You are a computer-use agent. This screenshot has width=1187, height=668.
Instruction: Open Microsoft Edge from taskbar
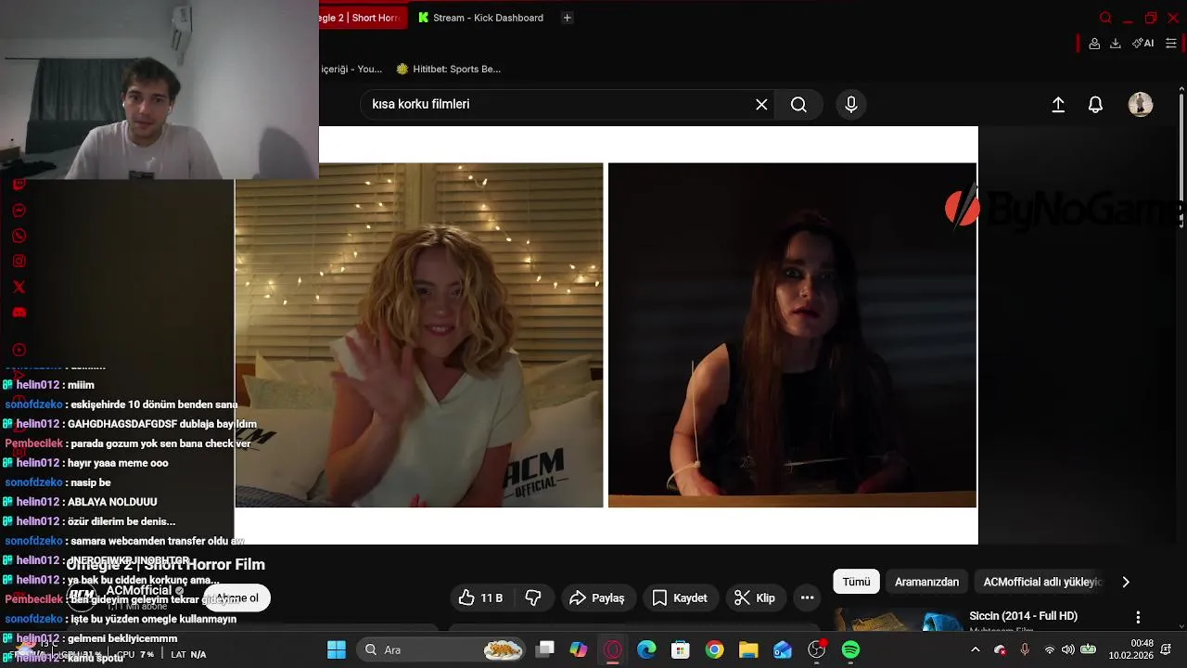[x=646, y=650]
